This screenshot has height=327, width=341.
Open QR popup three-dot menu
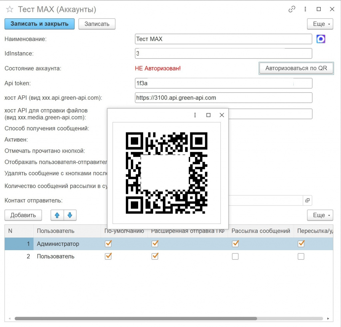[x=195, y=115]
